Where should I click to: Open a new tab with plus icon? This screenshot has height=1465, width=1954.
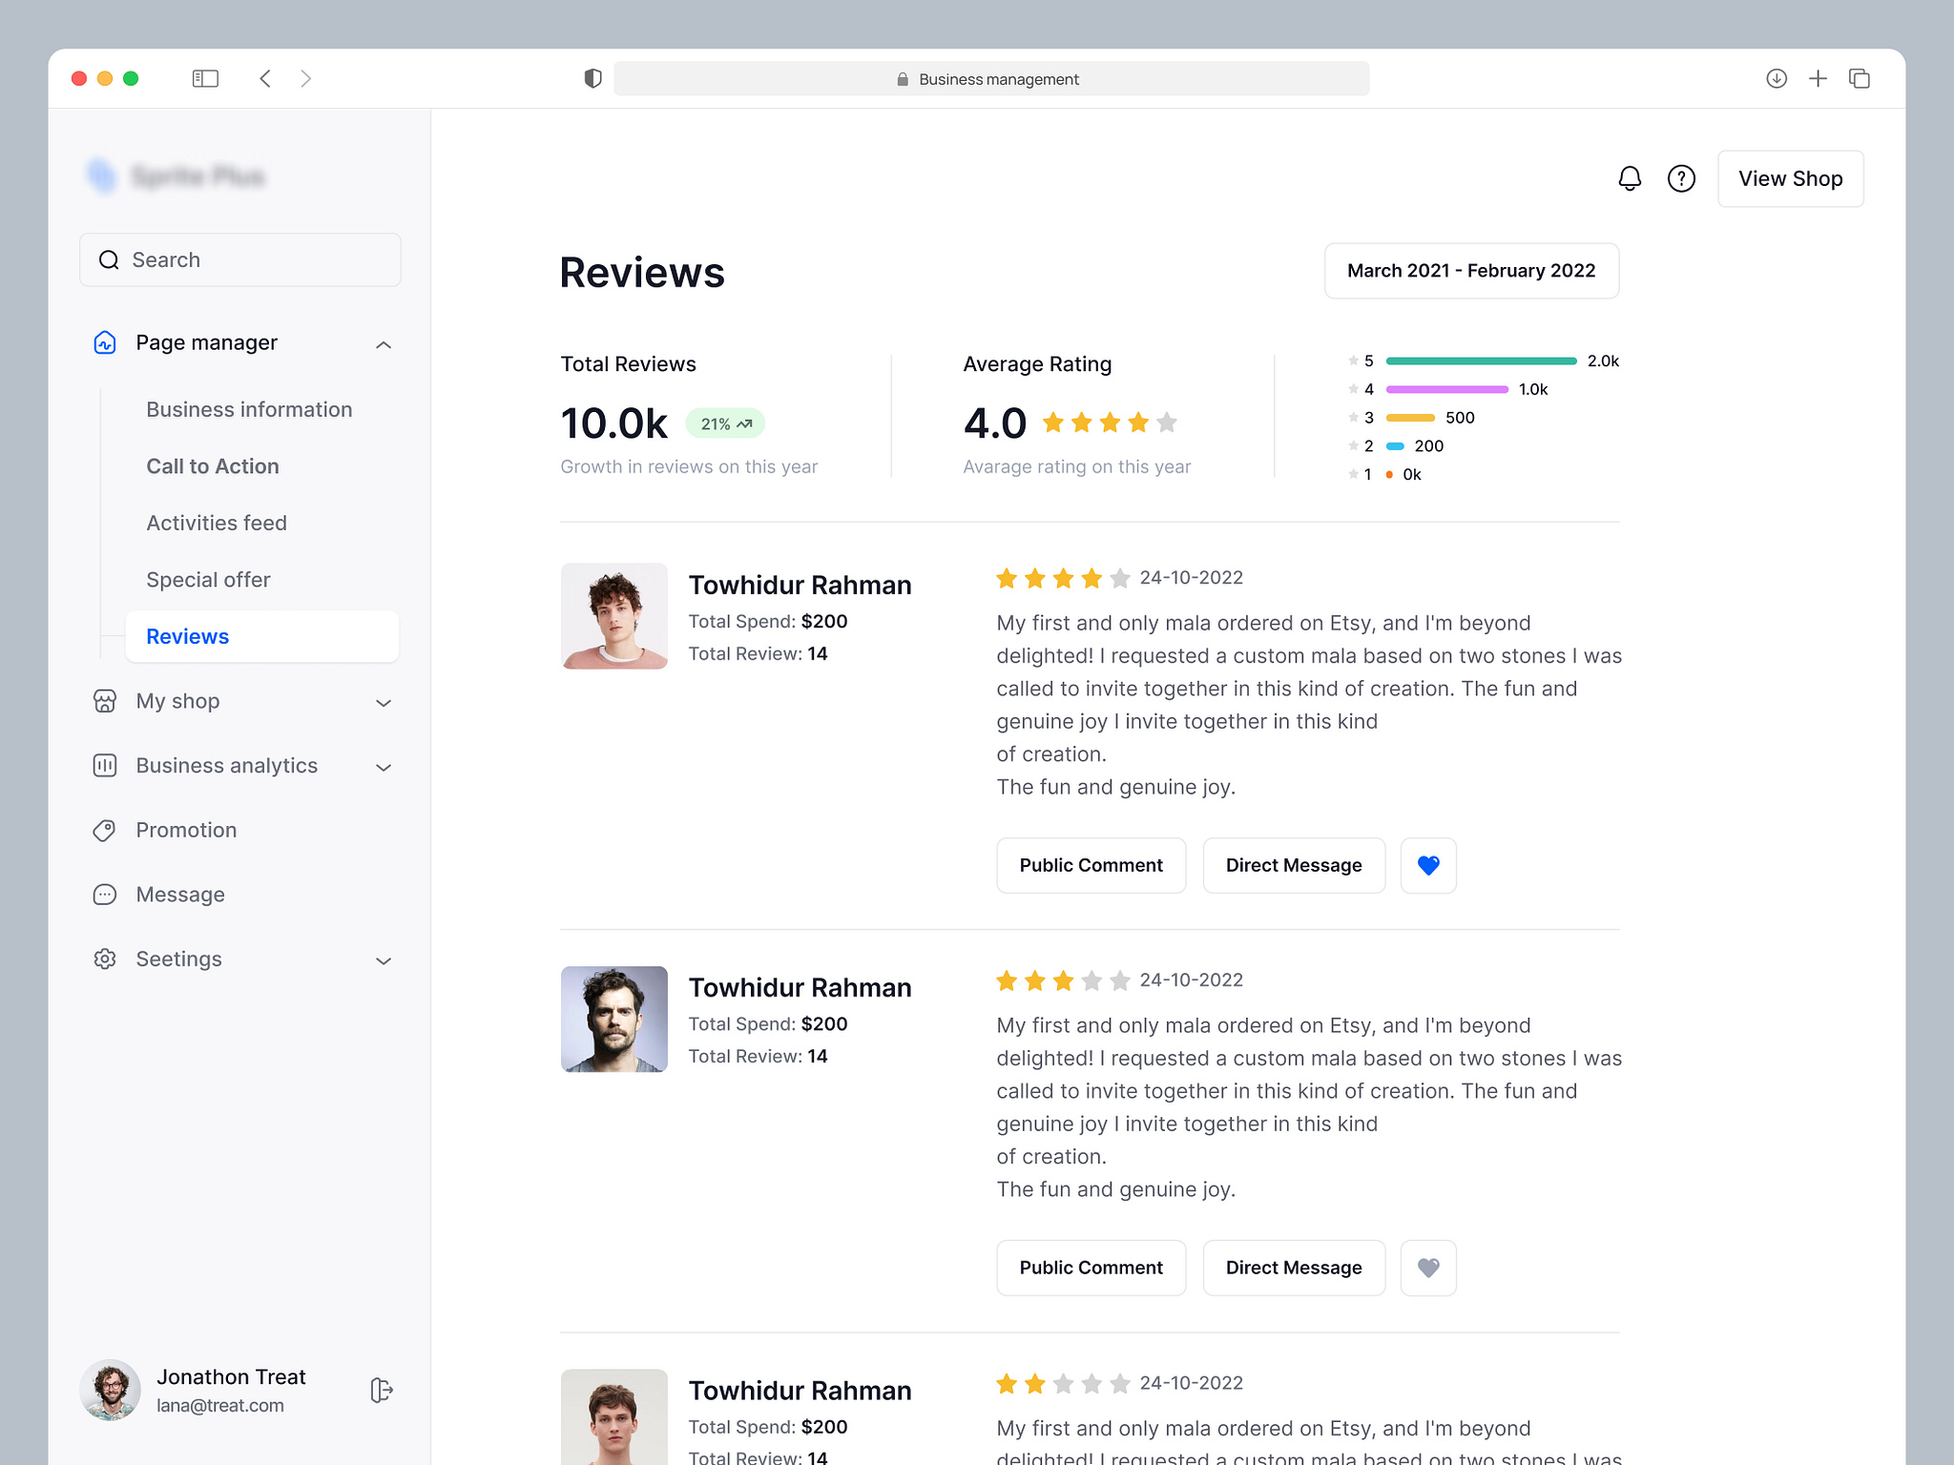coord(1819,78)
